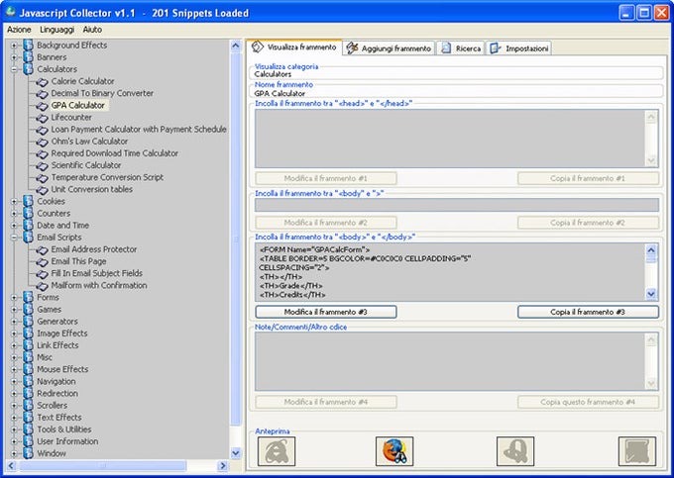Click the Javascript Collector title bar app icon
The height and width of the screenshot is (478, 674).
[11, 12]
